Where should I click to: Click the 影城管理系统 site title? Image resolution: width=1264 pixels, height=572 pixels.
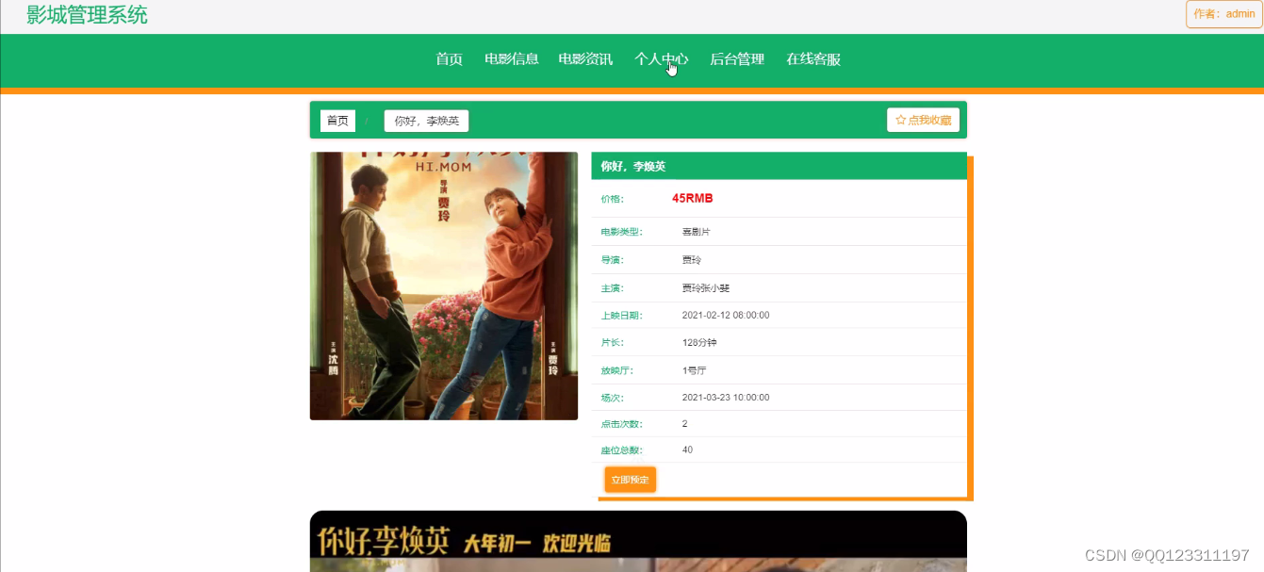(x=87, y=15)
